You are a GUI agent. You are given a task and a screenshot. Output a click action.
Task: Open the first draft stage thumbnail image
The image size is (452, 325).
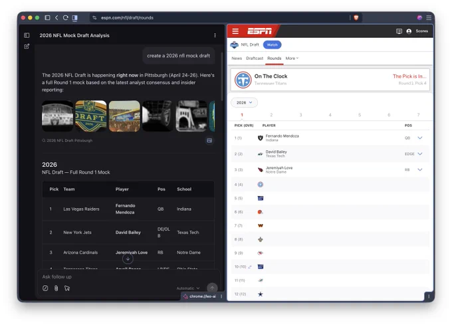(57, 116)
